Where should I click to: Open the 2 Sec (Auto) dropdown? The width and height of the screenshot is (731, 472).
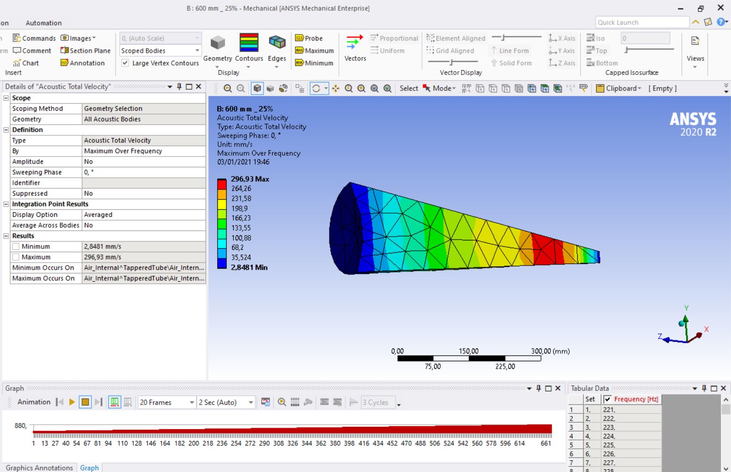pos(226,402)
